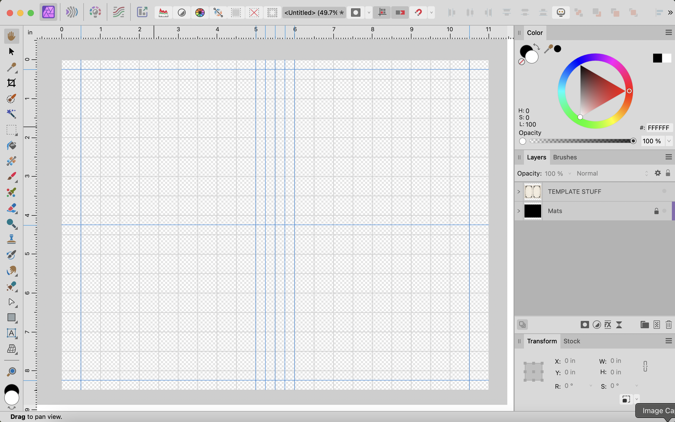The width and height of the screenshot is (675, 422).
Task: Select the Paint Brush tool
Action: coord(11,177)
